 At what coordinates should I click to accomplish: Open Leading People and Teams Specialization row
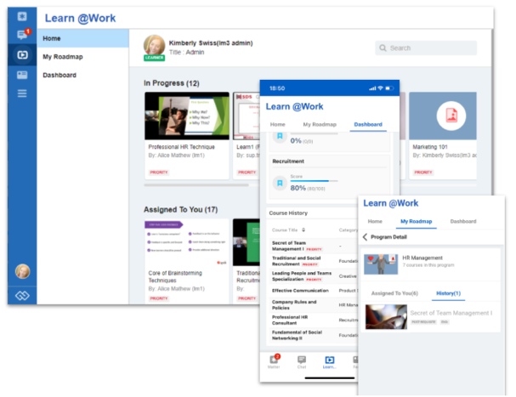pos(314,276)
